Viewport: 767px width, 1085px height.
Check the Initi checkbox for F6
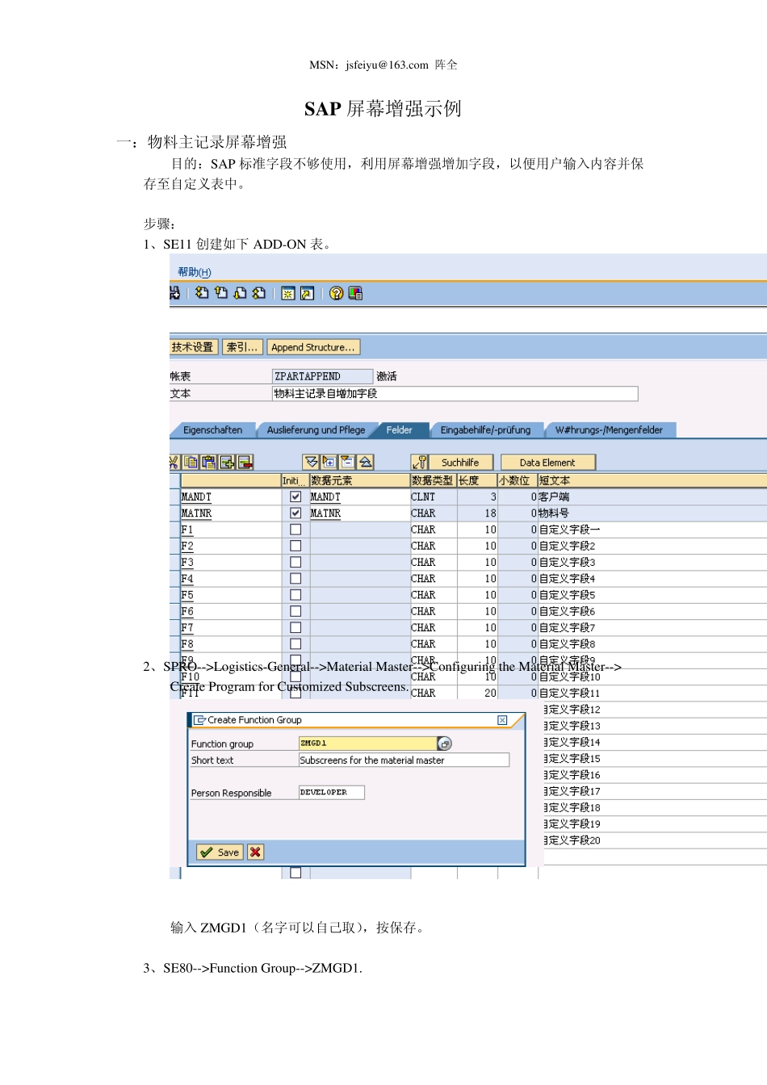pos(295,611)
